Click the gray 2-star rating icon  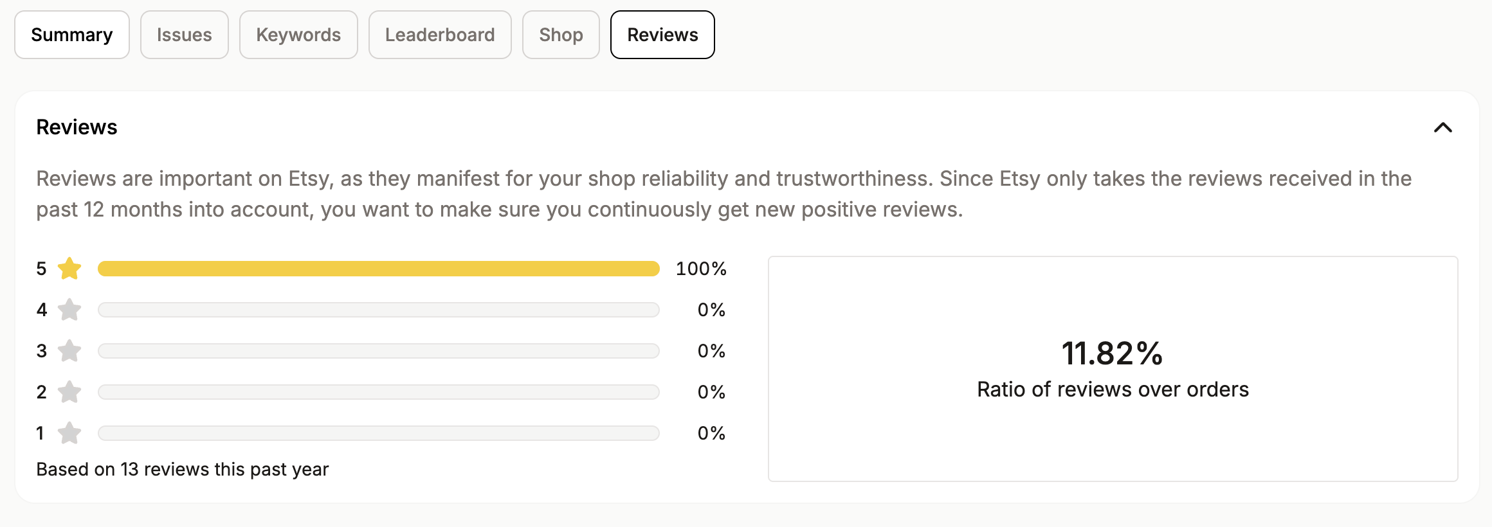click(x=69, y=392)
